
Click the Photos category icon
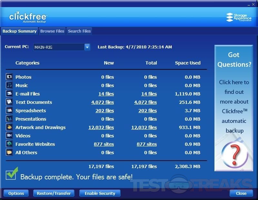tap(9, 77)
